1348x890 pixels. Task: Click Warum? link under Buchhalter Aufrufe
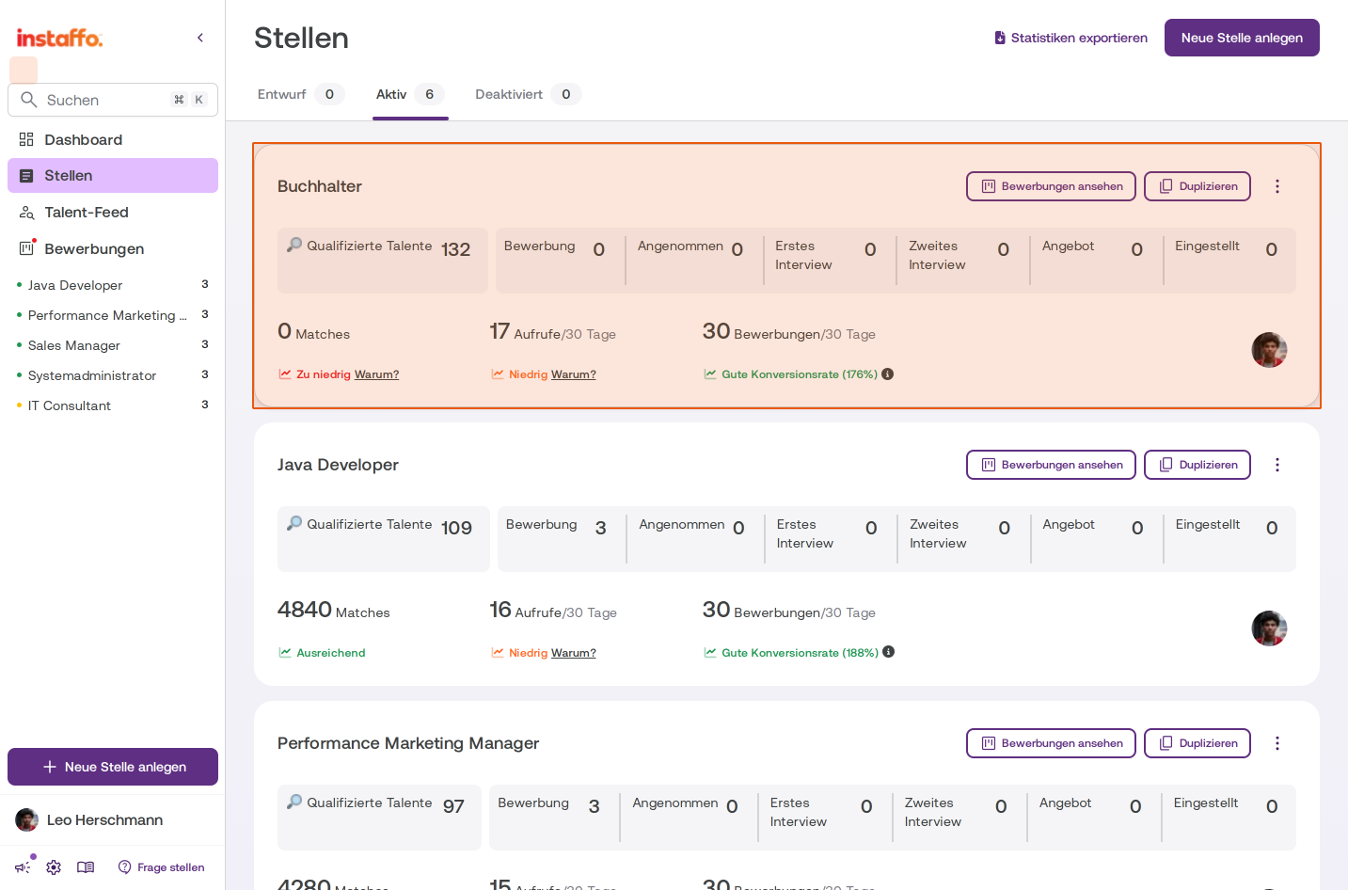click(574, 374)
